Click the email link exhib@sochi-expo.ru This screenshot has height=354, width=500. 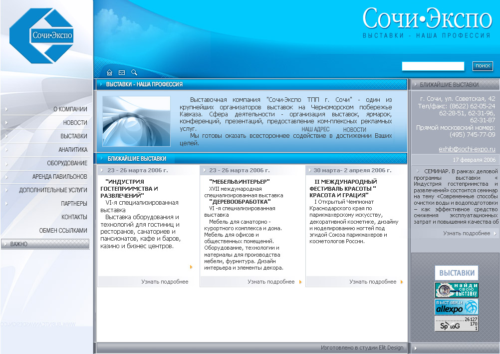467,149
